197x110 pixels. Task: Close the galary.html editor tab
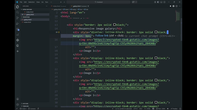[x=88, y=6]
